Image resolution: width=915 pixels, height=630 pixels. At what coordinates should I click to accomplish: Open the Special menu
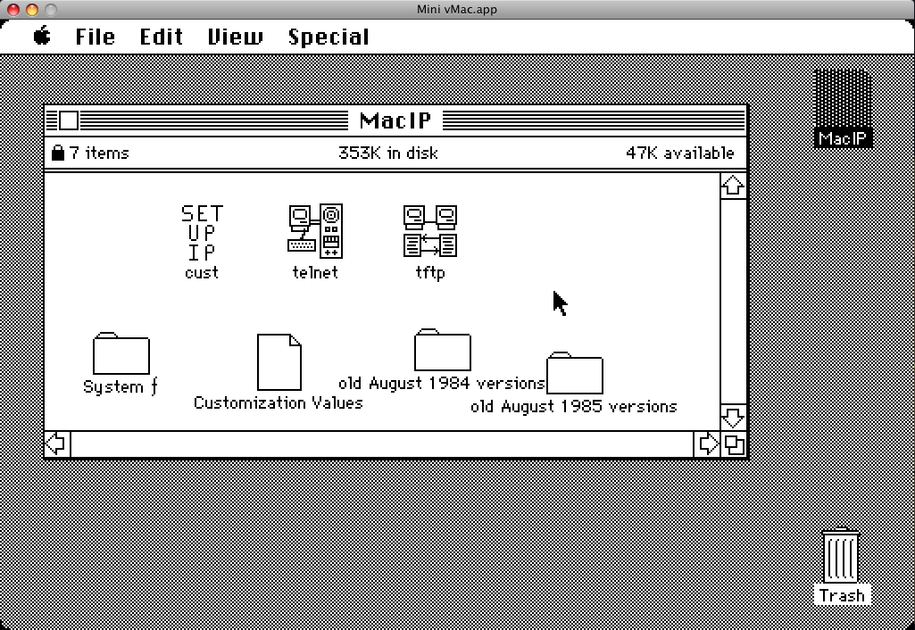329,37
